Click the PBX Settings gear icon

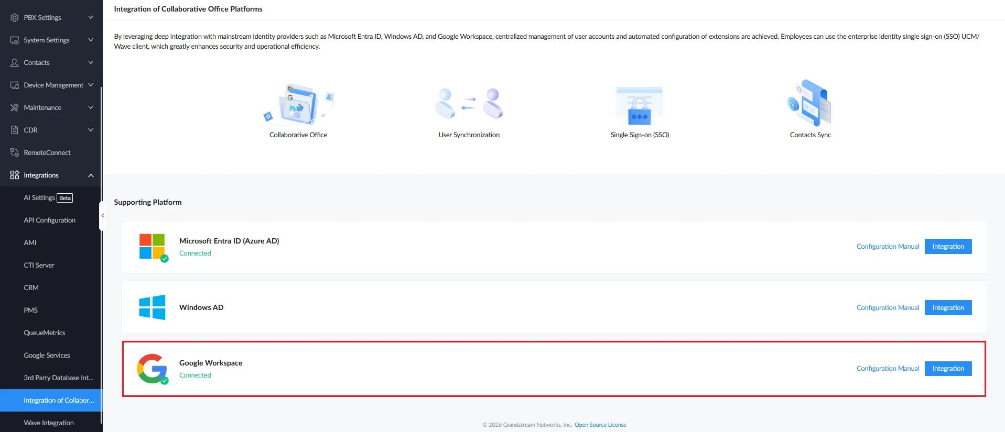coord(15,18)
